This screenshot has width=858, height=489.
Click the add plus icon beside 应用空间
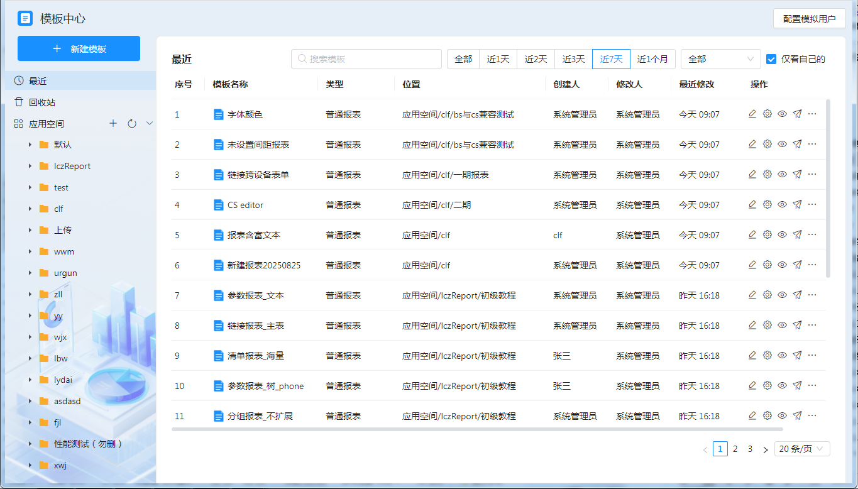pyautogui.click(x=113, y=124)
